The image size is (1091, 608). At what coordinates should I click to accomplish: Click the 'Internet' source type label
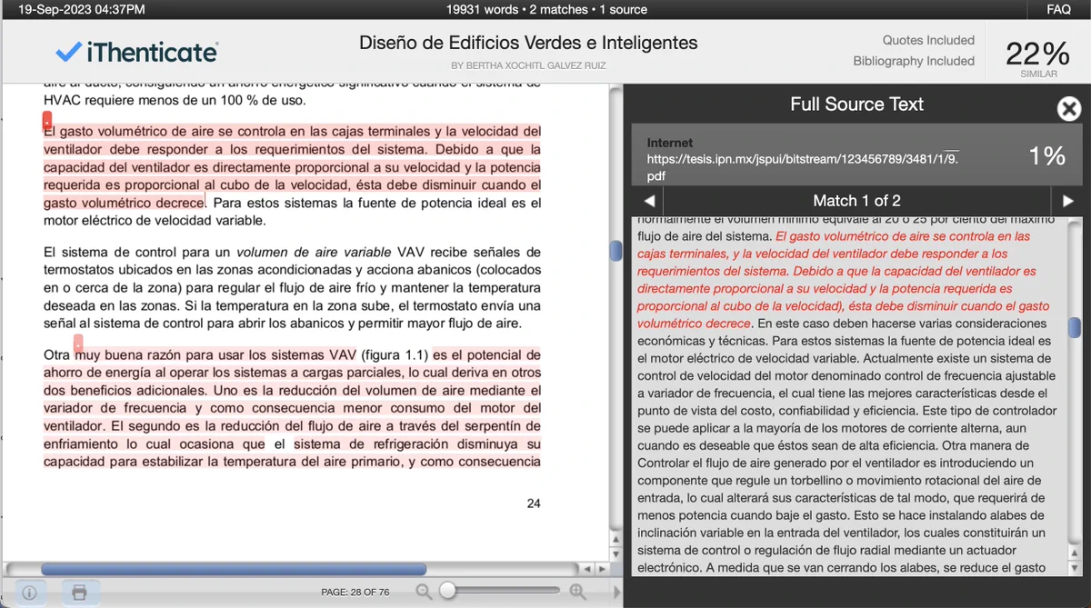pos(670,143)
